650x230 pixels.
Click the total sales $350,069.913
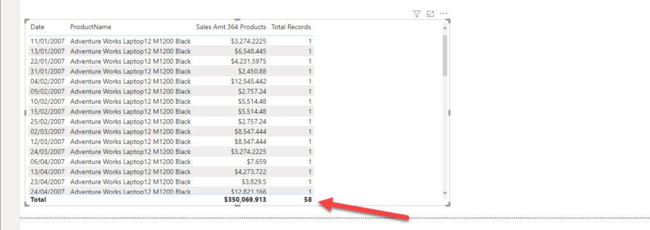click(x=245, y=200)
